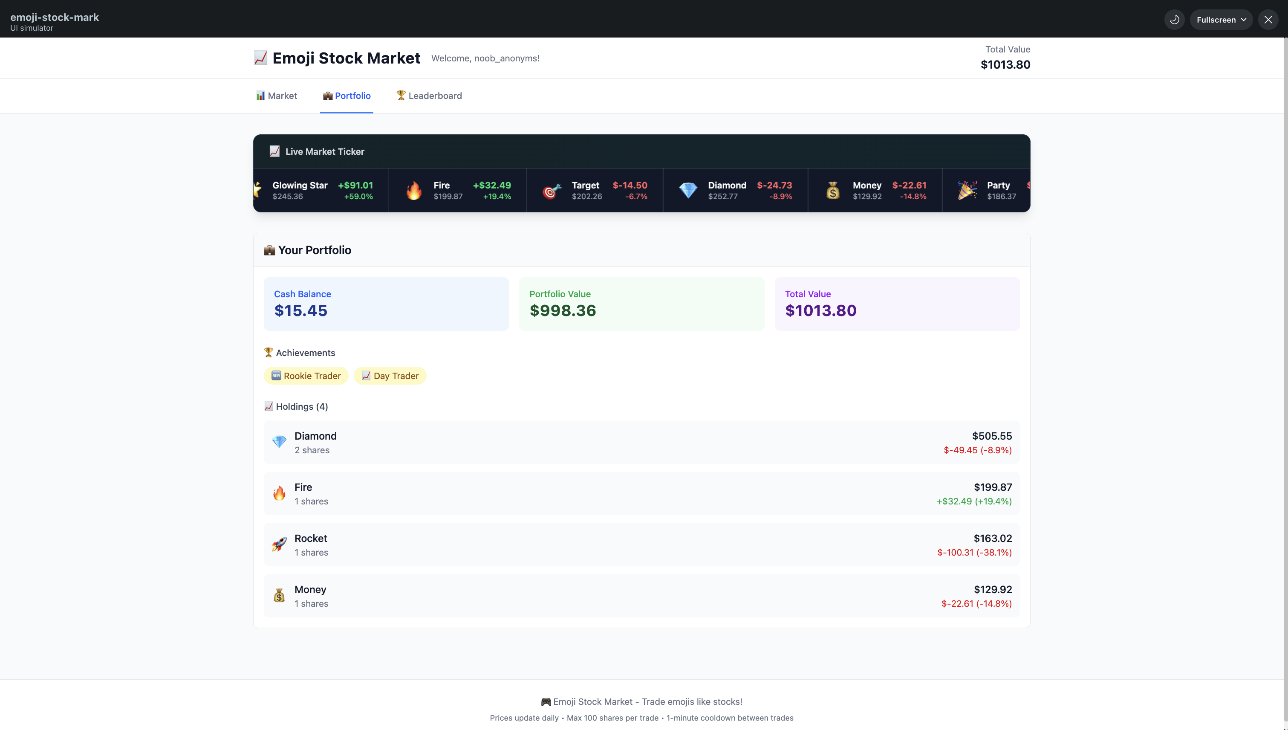Viewport: 1288px width, 730px height.
Task: Click the Cash Balance card
Action: point(386,304)
